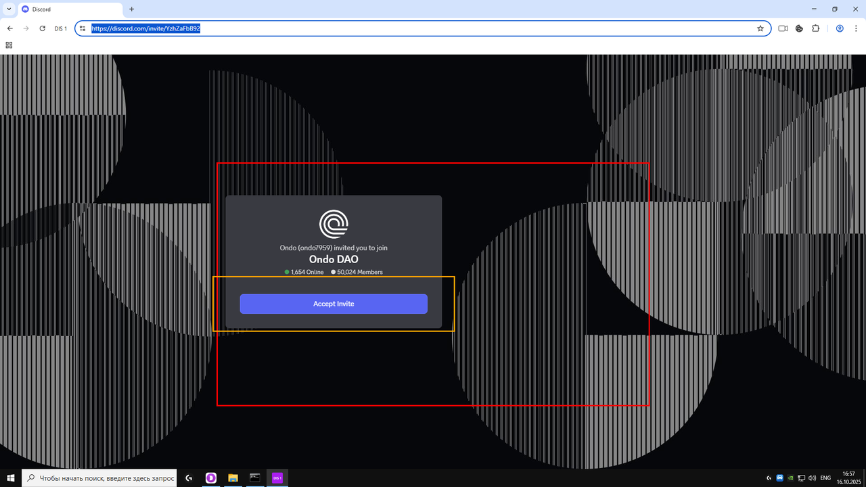Click the Ondo DAO server name
This screenshot has width=866, height=487.
334,259
